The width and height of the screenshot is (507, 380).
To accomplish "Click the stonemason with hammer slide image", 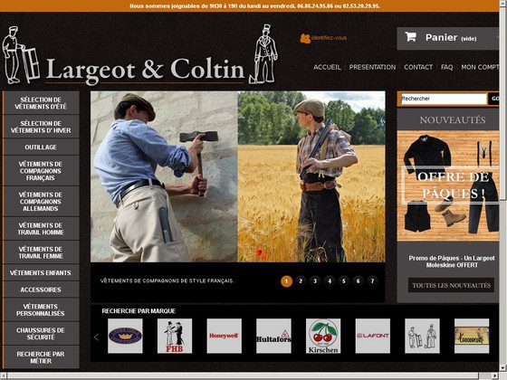I will pyautogui.click(x=164, y=176).
